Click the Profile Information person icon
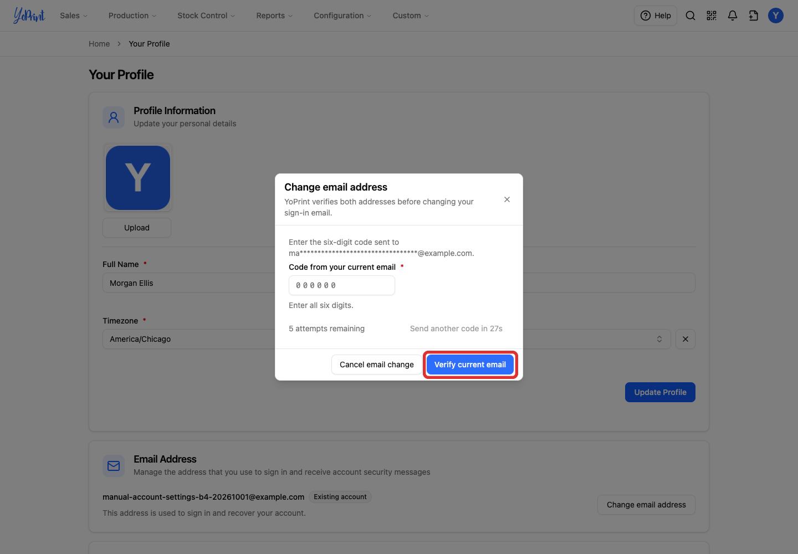798x554 pixels. coord(114,117)
